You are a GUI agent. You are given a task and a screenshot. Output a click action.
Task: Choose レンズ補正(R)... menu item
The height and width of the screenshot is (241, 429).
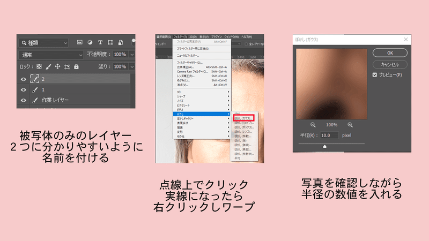pyautogui.click(x=202, y=76)
